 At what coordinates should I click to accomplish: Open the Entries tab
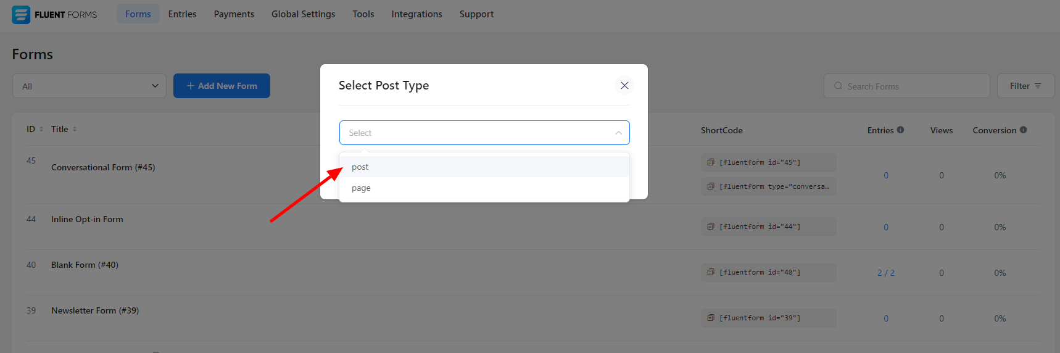(x=182, y=14)
